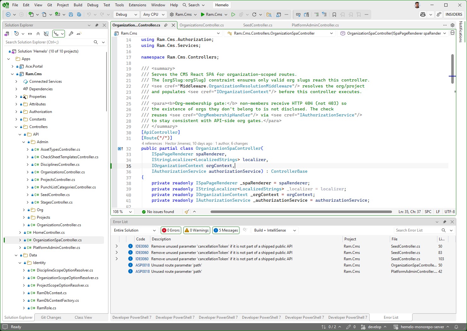Image resolution: width=467 pixels, height=331 pixels.
Task: Click the 0 / 2 sync indicator in status bar
Action: pyautogui.click(x=331, y=327)
